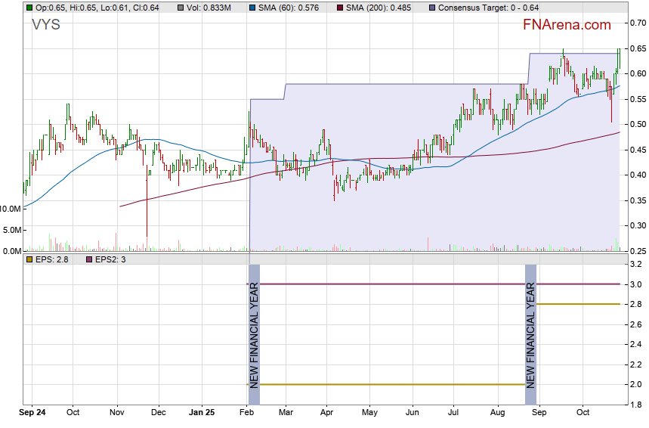Select the February New Financial Year marker

click(254, 333)
